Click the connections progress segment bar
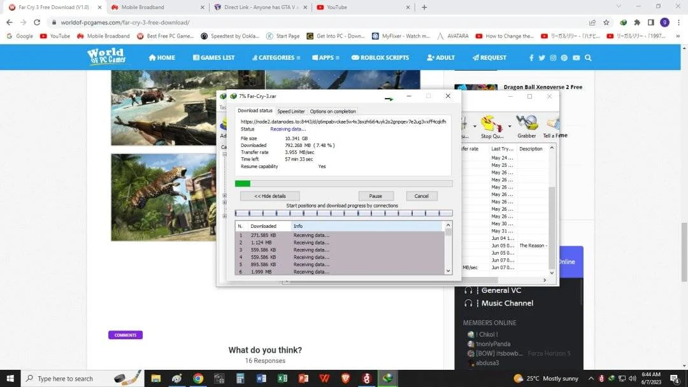Screen dimensions: 688x387 click(343, 213)
